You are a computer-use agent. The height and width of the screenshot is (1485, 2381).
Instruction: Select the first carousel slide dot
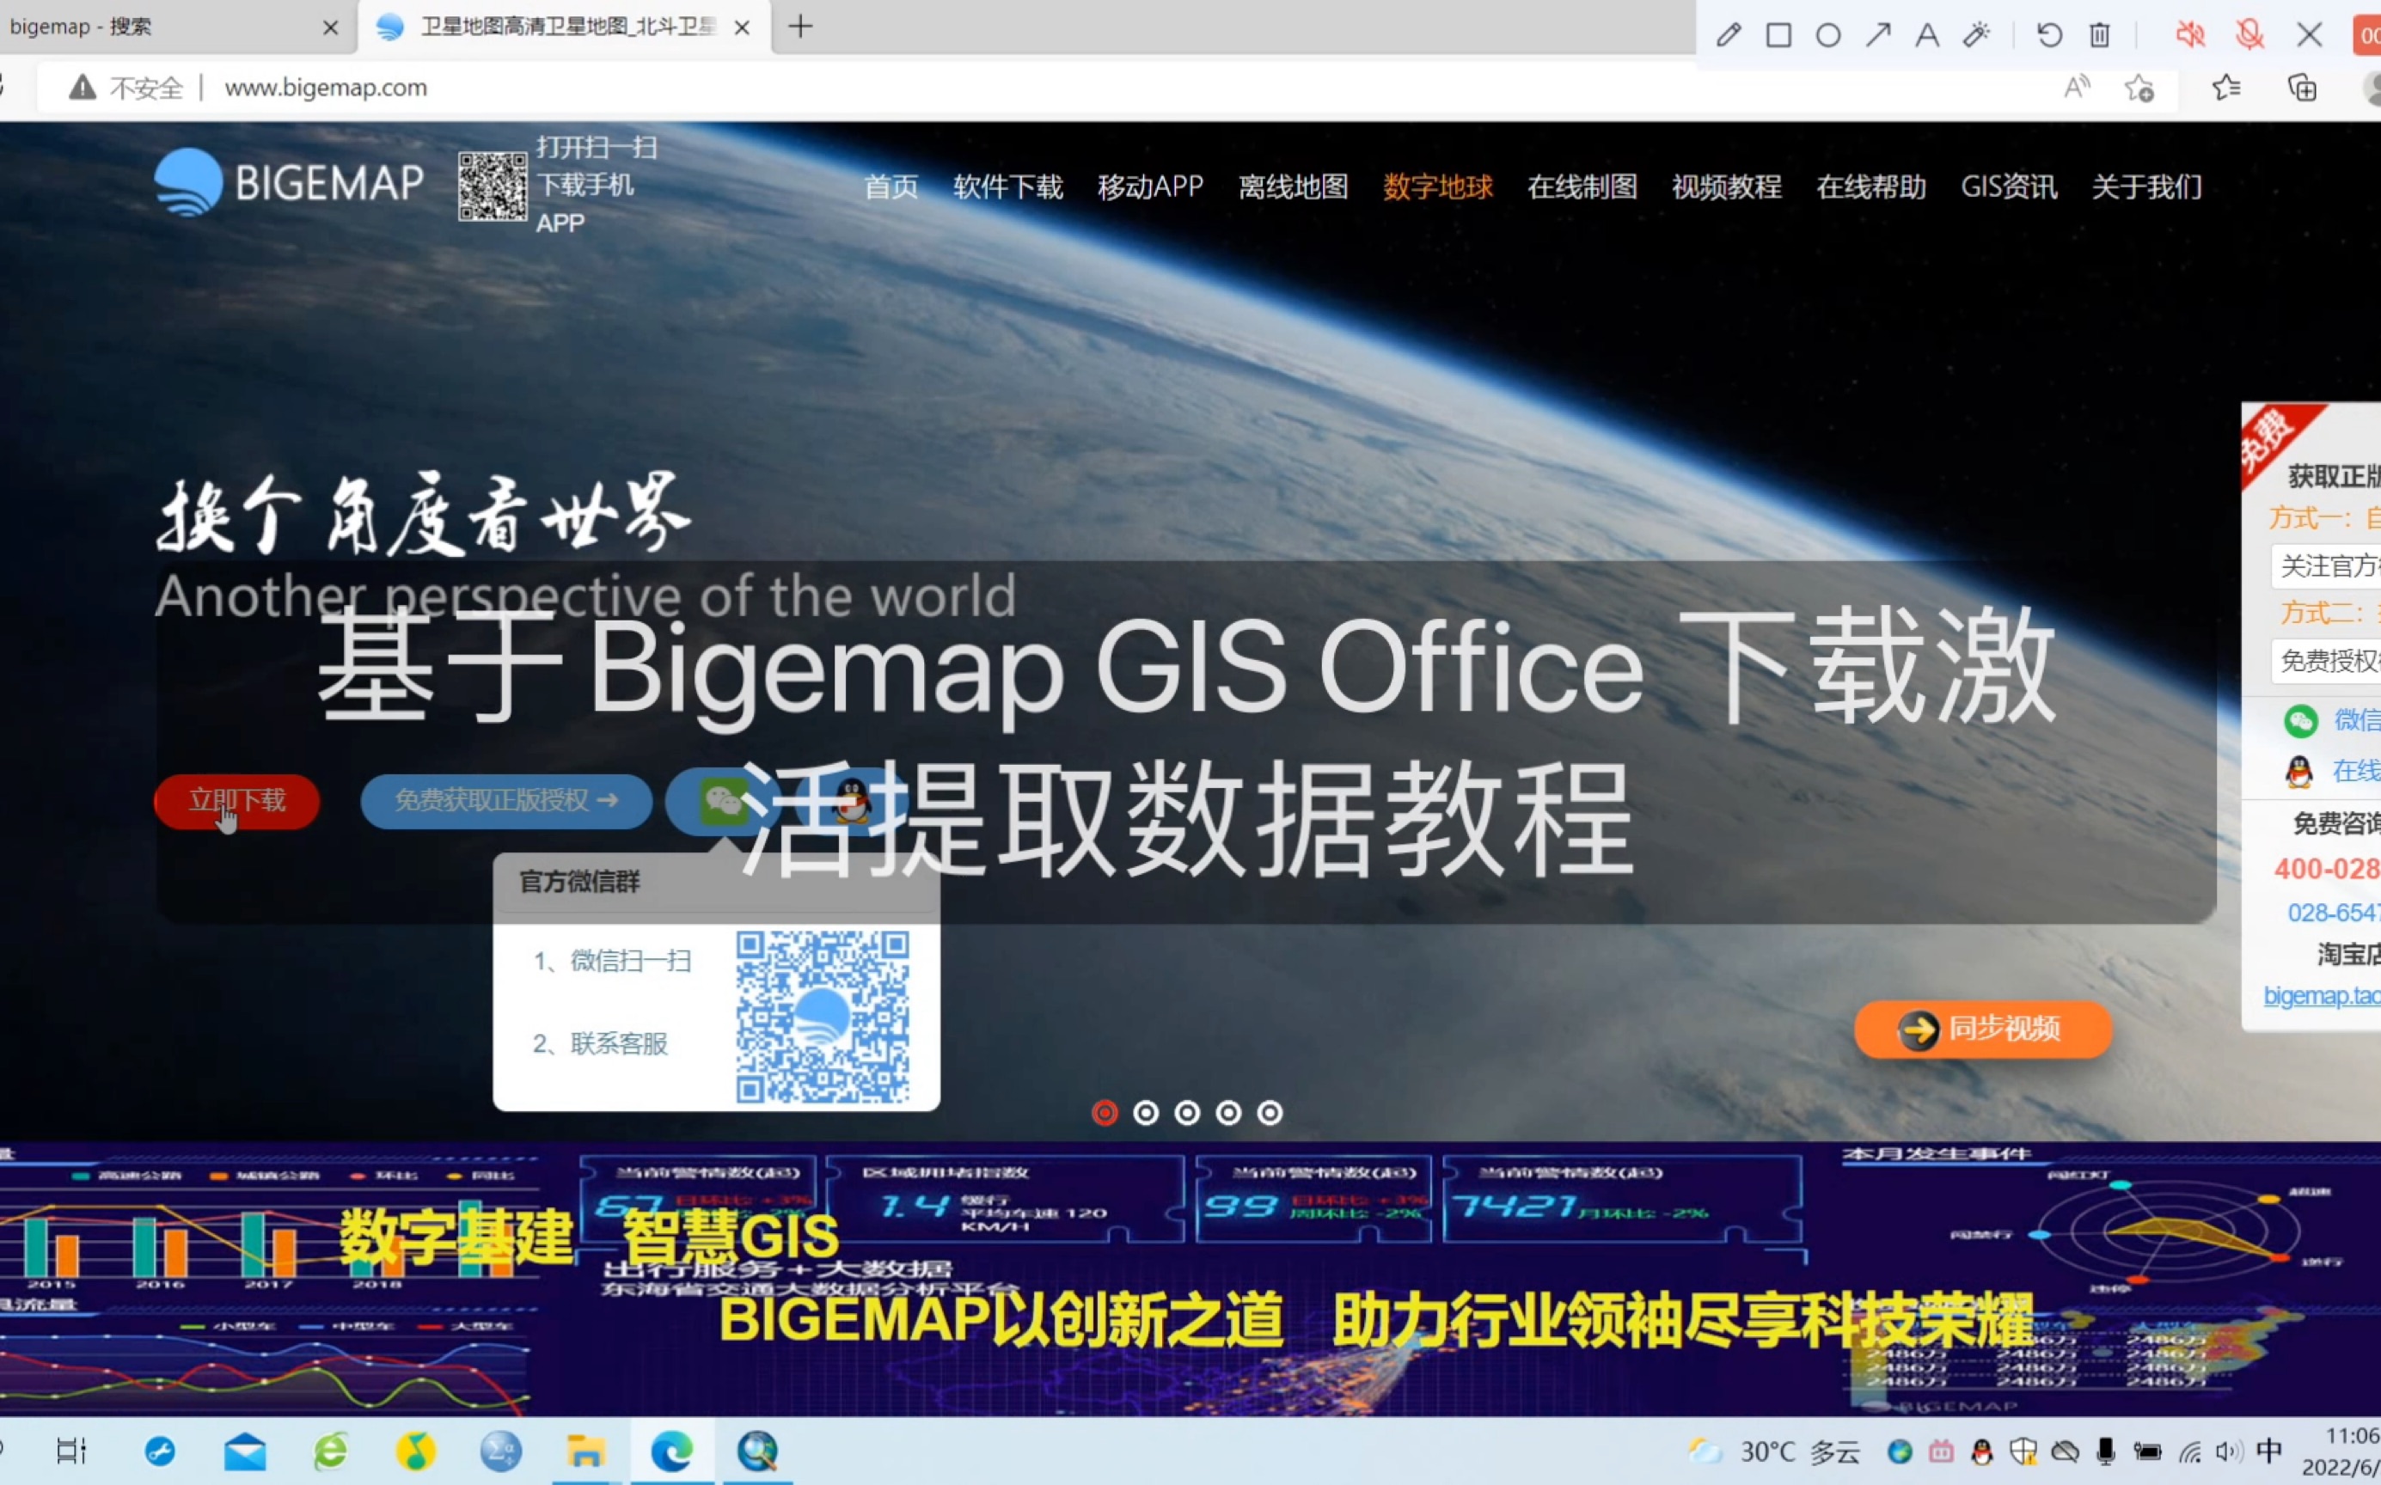(x=1105, y=1113)
